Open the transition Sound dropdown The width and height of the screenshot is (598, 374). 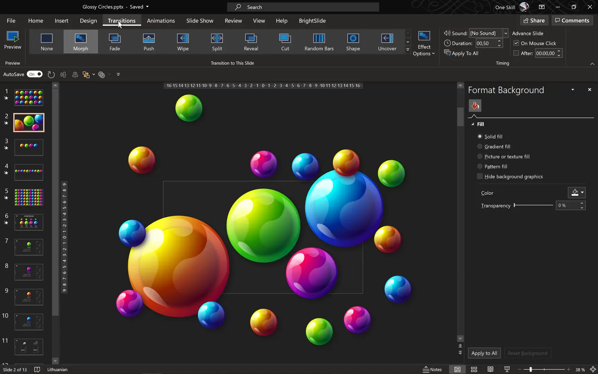click(505, 33)
